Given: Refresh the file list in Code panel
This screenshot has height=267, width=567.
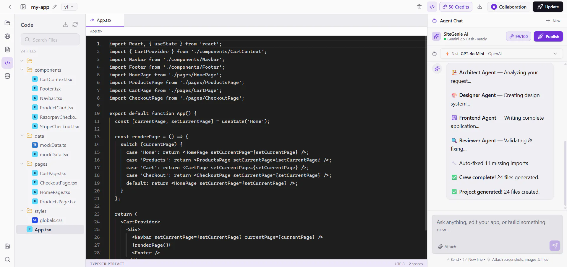Looking at the screenshot, I should (75, 24).
